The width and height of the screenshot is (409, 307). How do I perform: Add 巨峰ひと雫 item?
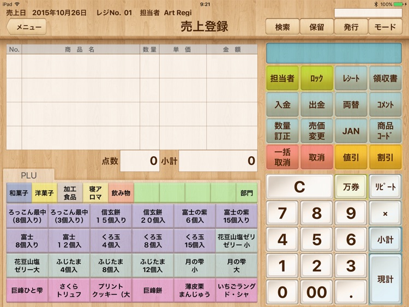(x=27, y=290)
